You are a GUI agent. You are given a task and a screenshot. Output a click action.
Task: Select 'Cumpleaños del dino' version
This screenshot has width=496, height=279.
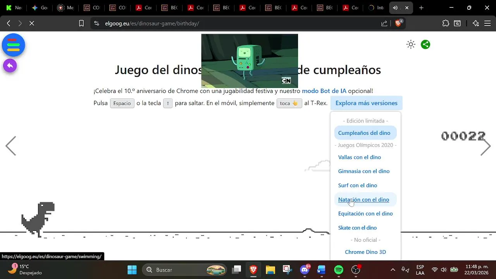click(x=365, y=133)
